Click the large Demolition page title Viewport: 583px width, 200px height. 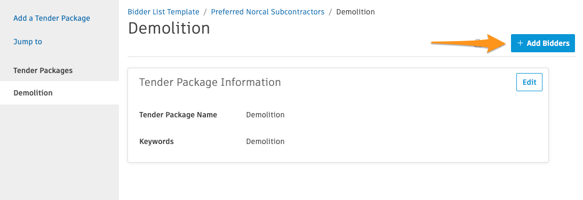pyautogui.click(x=169, y=28)
